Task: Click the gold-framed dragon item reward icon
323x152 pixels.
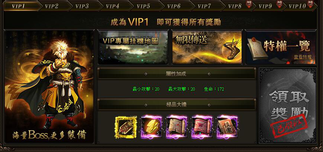Action: (x=126, y=127)
